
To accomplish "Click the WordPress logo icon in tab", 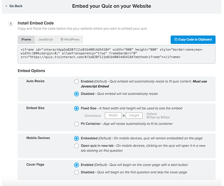I will 62,39.
